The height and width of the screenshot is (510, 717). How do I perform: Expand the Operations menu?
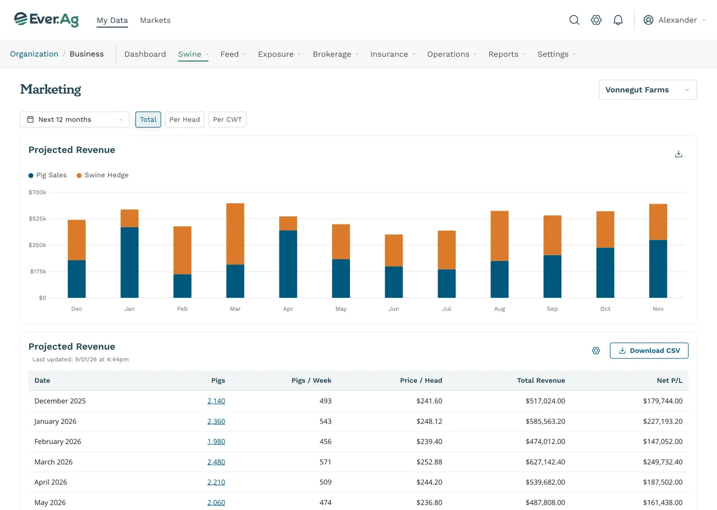[452, 54]
